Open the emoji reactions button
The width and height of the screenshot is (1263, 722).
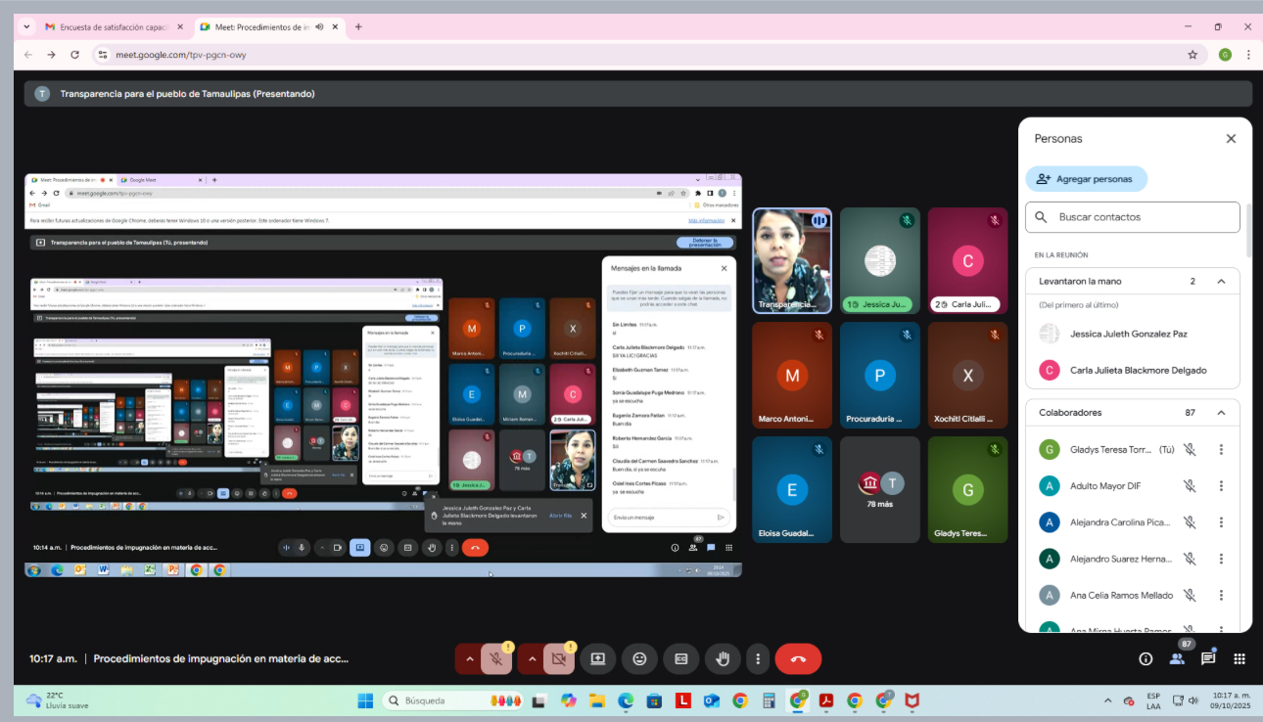639,659
